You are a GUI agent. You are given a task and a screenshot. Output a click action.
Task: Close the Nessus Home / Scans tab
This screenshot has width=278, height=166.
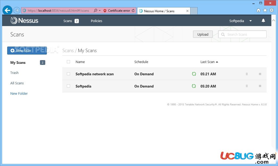pyautogui.click(x=187, y=11)
